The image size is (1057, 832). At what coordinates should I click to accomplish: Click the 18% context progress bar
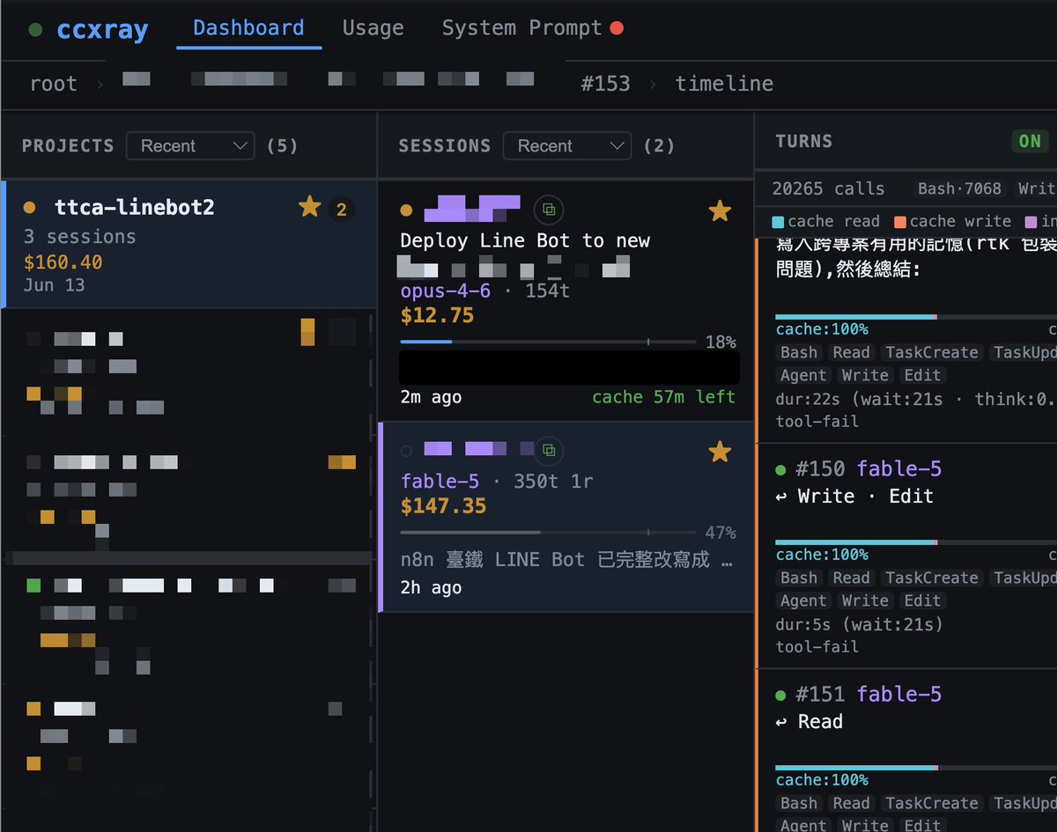548,342
